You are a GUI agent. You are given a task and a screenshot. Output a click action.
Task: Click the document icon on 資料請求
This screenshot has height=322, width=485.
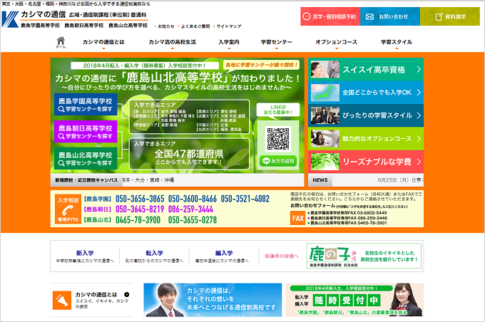[x=439, y=16]
